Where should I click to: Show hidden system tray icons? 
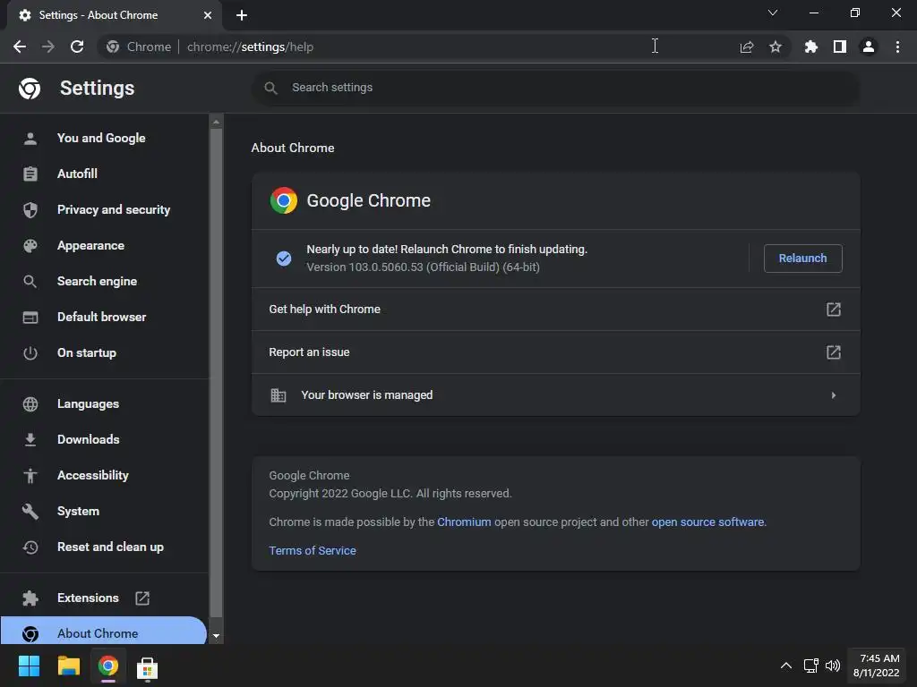(786, 666)
